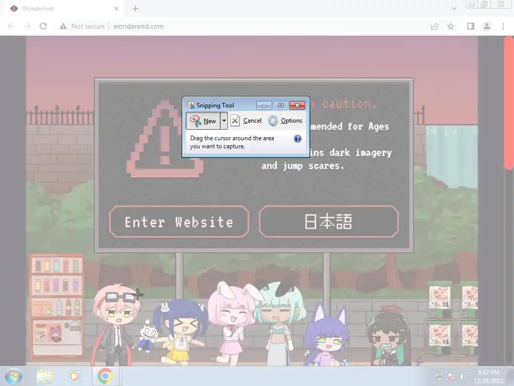Open Chrome side panel
514x386 pixels.
point(471,26)
